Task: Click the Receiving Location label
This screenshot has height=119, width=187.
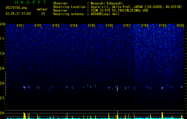Action: click(69, 7)
